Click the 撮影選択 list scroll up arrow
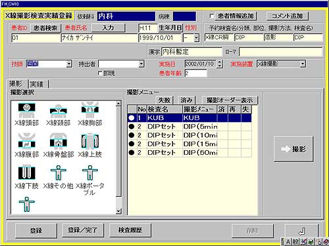Viewport: 329px width, 246px height. 118,104
